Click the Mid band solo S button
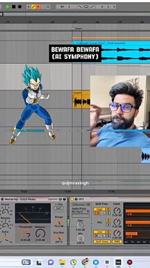The height and width of the screenshot is (268, 150). click(108, 224)
